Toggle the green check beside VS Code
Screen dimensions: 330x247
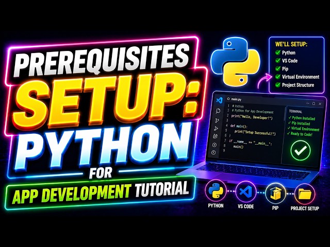pos(278,61)
